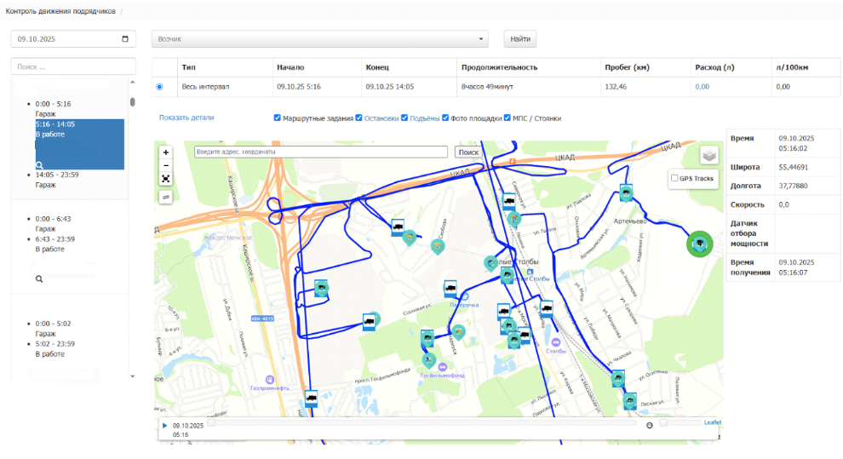843x459 pixels.
Task: Play the track playback
Action: click(x=164, y=425)
